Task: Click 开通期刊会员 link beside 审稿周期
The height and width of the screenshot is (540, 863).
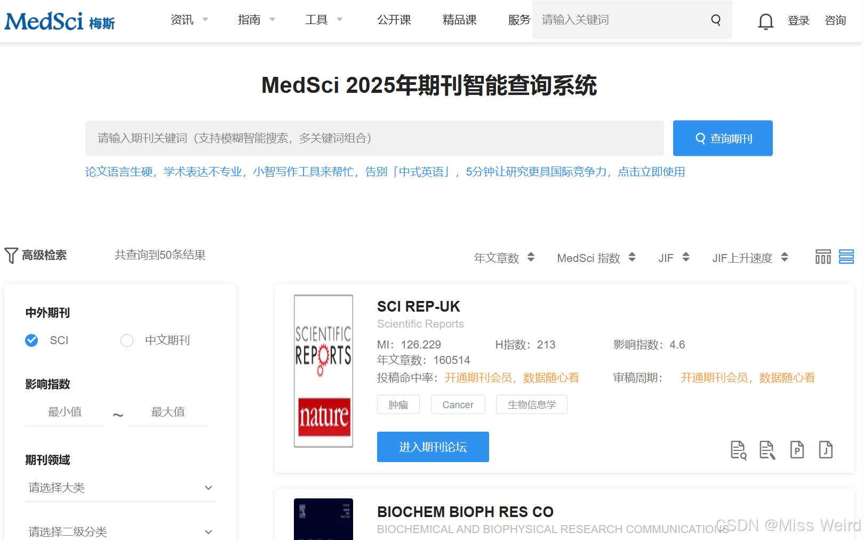Action: (748, 378)
